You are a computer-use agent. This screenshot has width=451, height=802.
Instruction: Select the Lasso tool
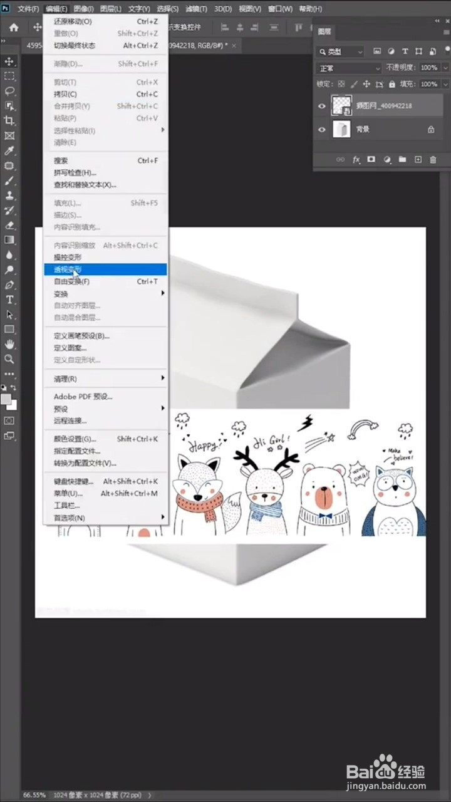[x=9, y=91]
